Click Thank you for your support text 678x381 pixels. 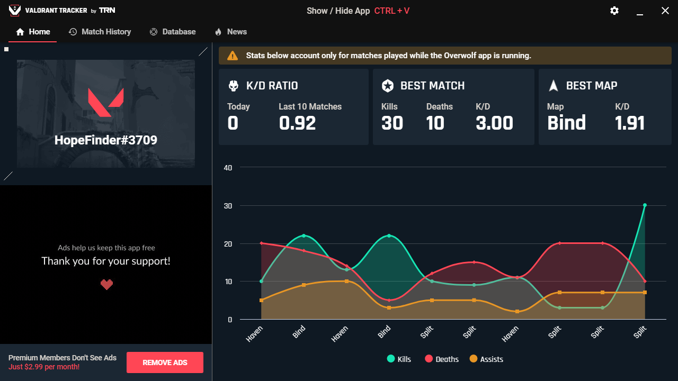tap(106, 261)
